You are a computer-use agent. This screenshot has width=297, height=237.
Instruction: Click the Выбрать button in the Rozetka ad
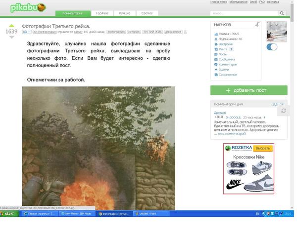coord(263,148)
